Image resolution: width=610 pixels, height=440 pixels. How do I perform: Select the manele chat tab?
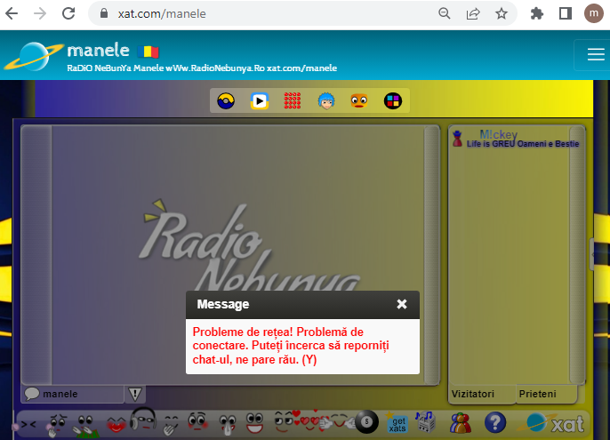(73, 394)
